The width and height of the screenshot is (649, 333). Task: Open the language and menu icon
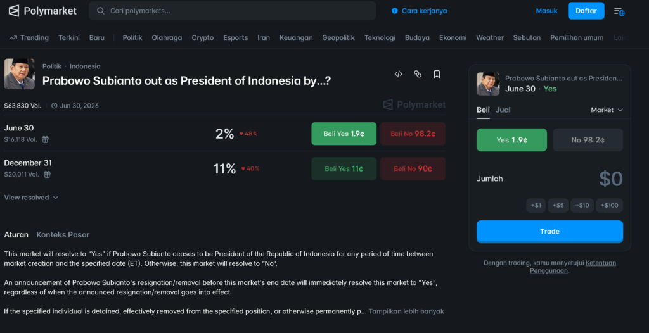(619, 11)
